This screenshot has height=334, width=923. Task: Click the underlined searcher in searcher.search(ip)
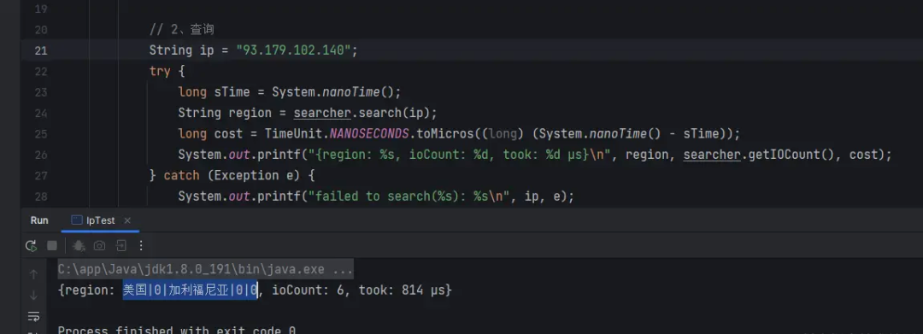pos(322,113)
